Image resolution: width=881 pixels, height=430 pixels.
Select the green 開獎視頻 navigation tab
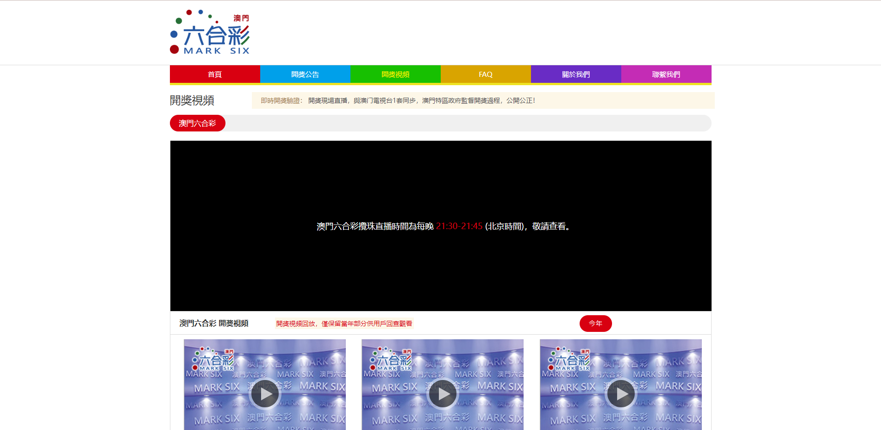[395, 75]
